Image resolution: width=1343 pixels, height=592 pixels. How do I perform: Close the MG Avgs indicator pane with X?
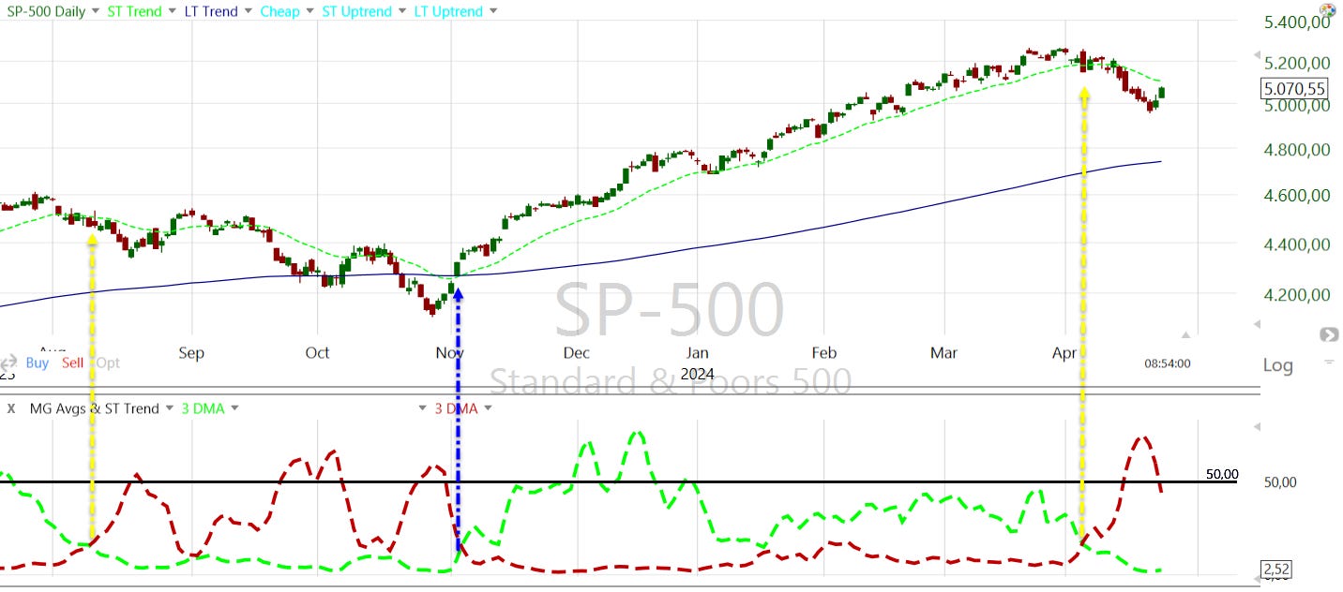(x=11, y=408)
